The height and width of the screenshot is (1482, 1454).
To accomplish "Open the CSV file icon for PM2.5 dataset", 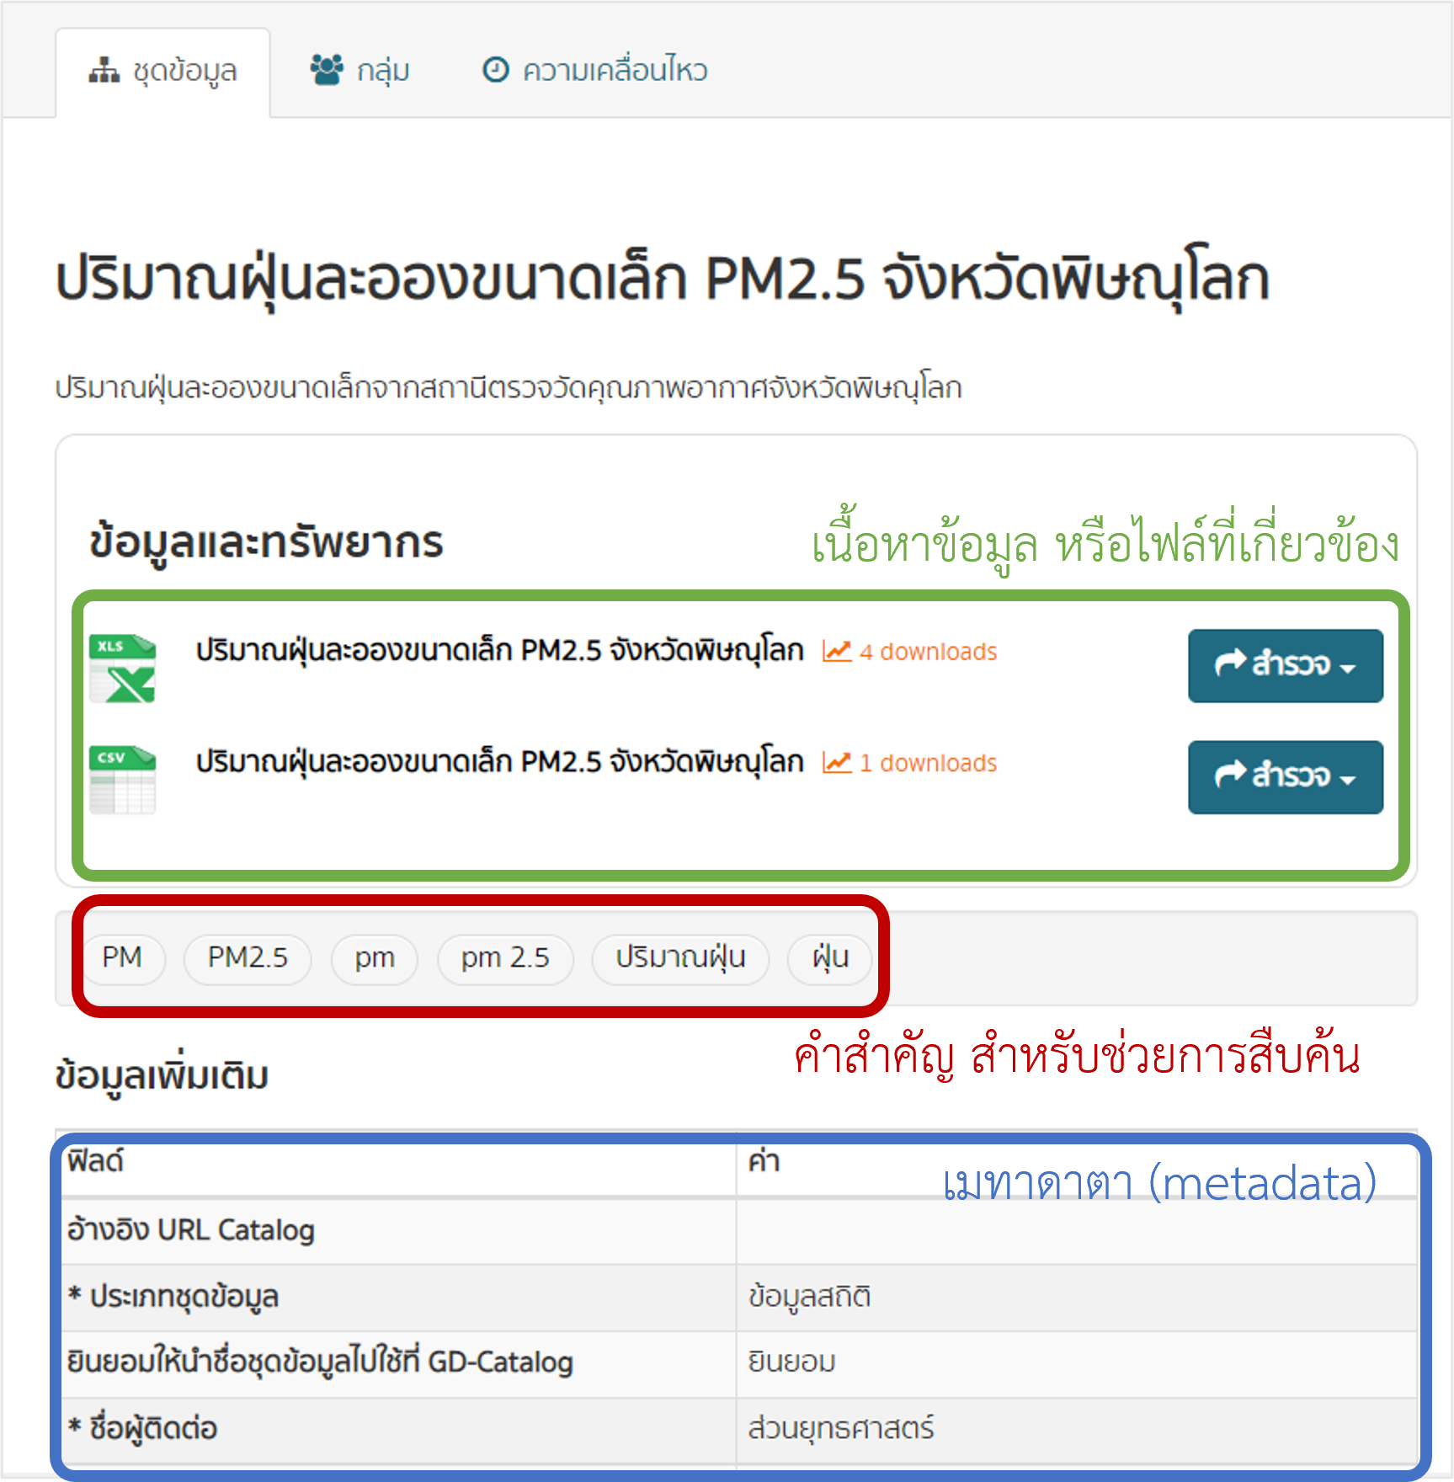I will tap(124, 779).
